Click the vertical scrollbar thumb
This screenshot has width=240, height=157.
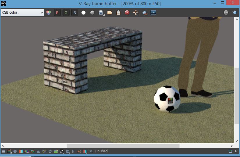[237, 96]
